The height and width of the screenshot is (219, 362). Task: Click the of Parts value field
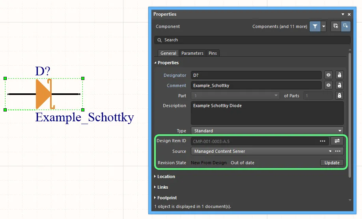pos(318,95)
